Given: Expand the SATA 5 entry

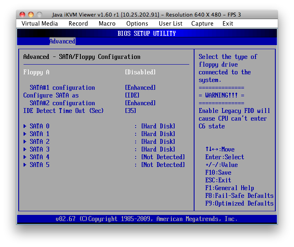Looking at the screenshot, I should pyautogui.click(x=37, y=165).
